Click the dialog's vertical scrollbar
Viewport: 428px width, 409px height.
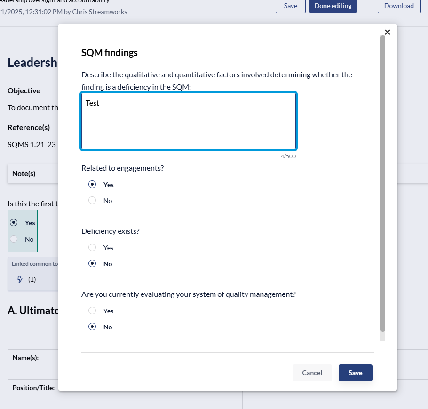tap(382, 184)
